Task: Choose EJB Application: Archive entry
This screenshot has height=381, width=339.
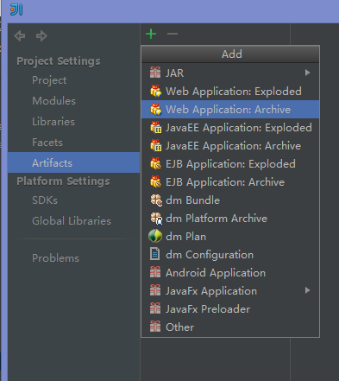Action: click(230, 181)
